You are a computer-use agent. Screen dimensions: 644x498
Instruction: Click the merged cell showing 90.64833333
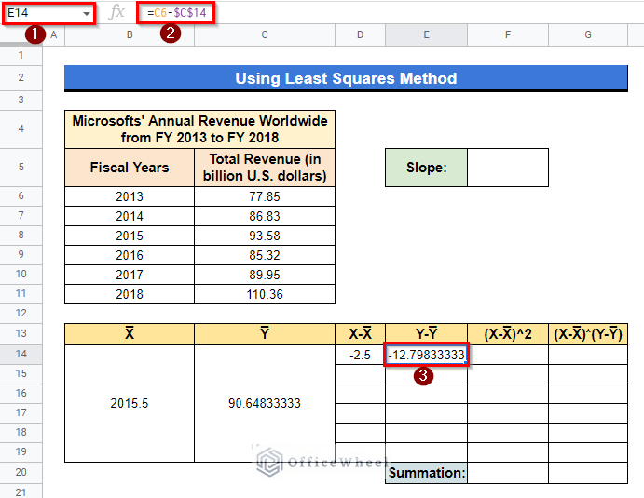265,403
